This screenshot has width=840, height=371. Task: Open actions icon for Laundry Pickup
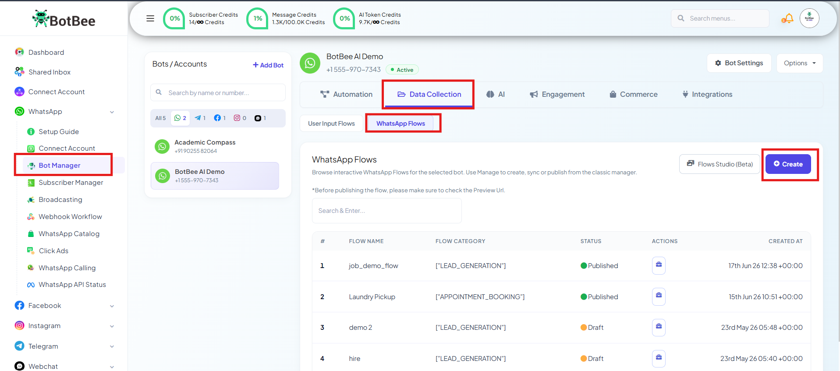tap(659, 297)
